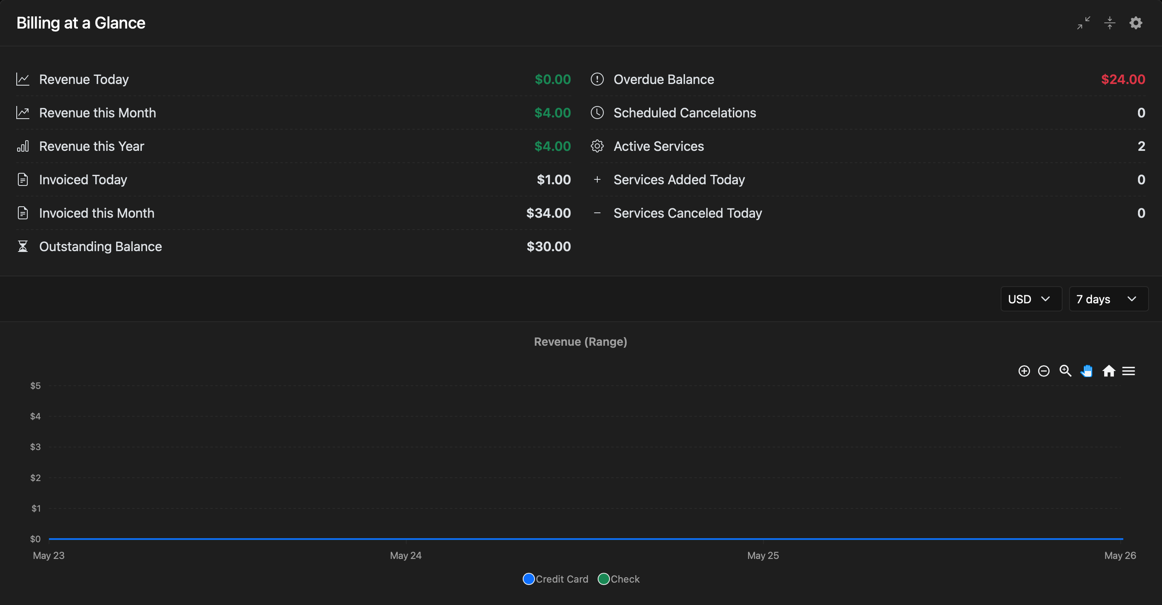Viewport: 1162px width, 605px height.
Task: Click the Outstanding Balance value $30.00
Action: pyautogui.click(x=548, y=247)
